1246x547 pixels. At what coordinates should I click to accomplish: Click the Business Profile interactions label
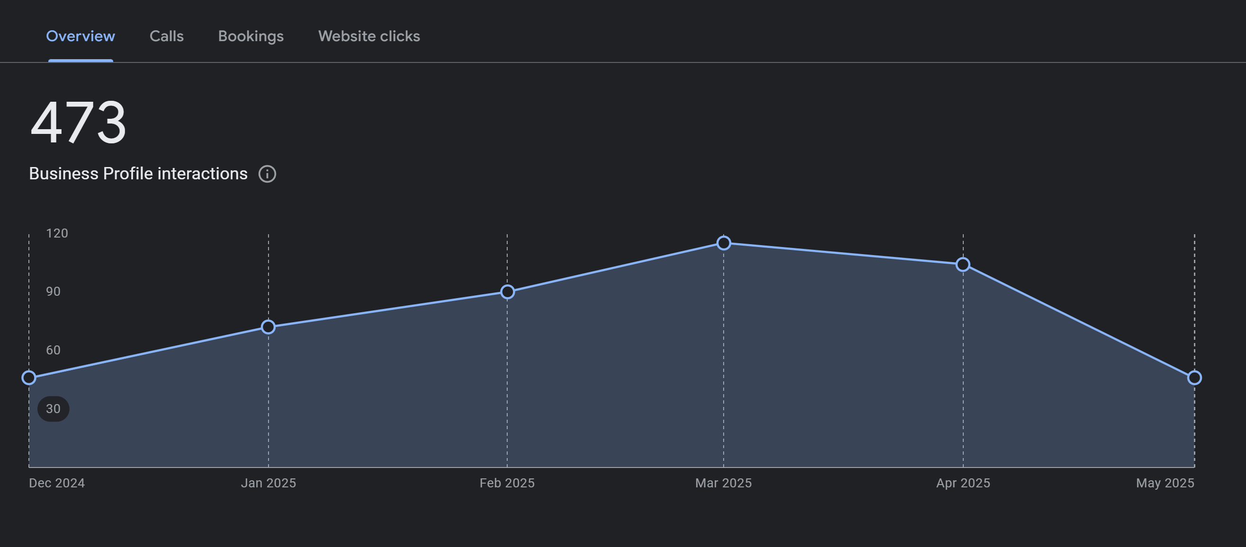138,174
